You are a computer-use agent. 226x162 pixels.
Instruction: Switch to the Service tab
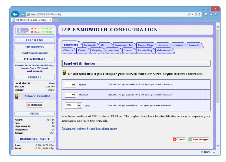[x=164, y=45]
